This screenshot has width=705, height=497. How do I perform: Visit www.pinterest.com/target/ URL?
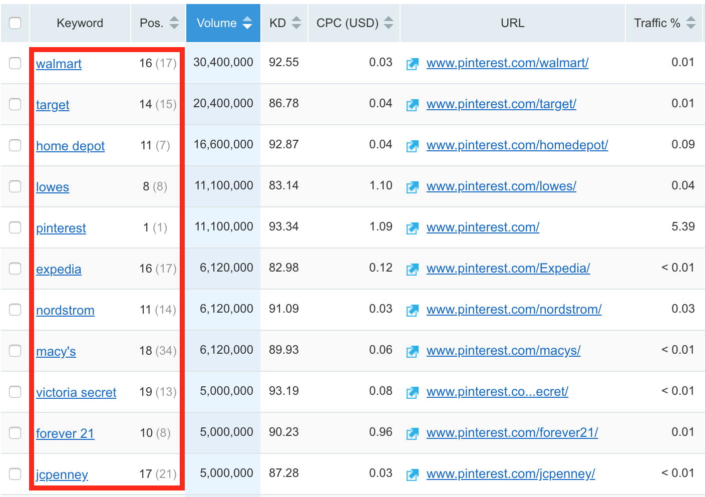pyautogui.click(x=501, y=104)
